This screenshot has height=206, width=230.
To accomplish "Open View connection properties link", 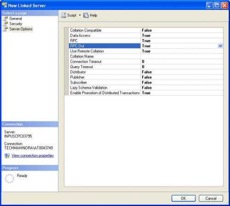I will (33, 155).
